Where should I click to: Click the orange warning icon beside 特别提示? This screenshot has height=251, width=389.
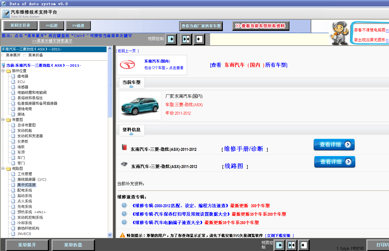coord(123,235)
